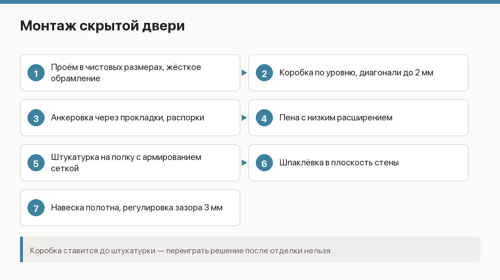
Task: Click text "Проём в чистовых размерах, жёсткое обрамление"
Action: tap(126, 73)
